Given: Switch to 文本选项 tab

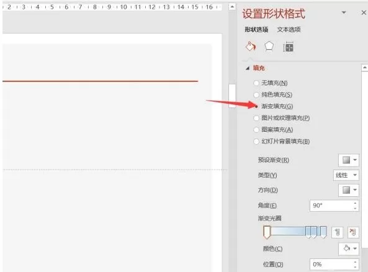Looking at the screenshot, I should tap(289, 30).
